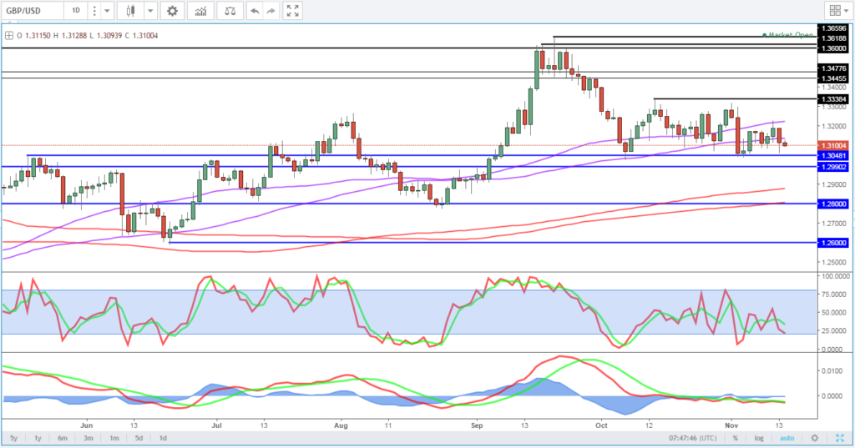Screen dimensions: 855x448
Task: Expand the OHLC legend plus box
Action: 8,35
